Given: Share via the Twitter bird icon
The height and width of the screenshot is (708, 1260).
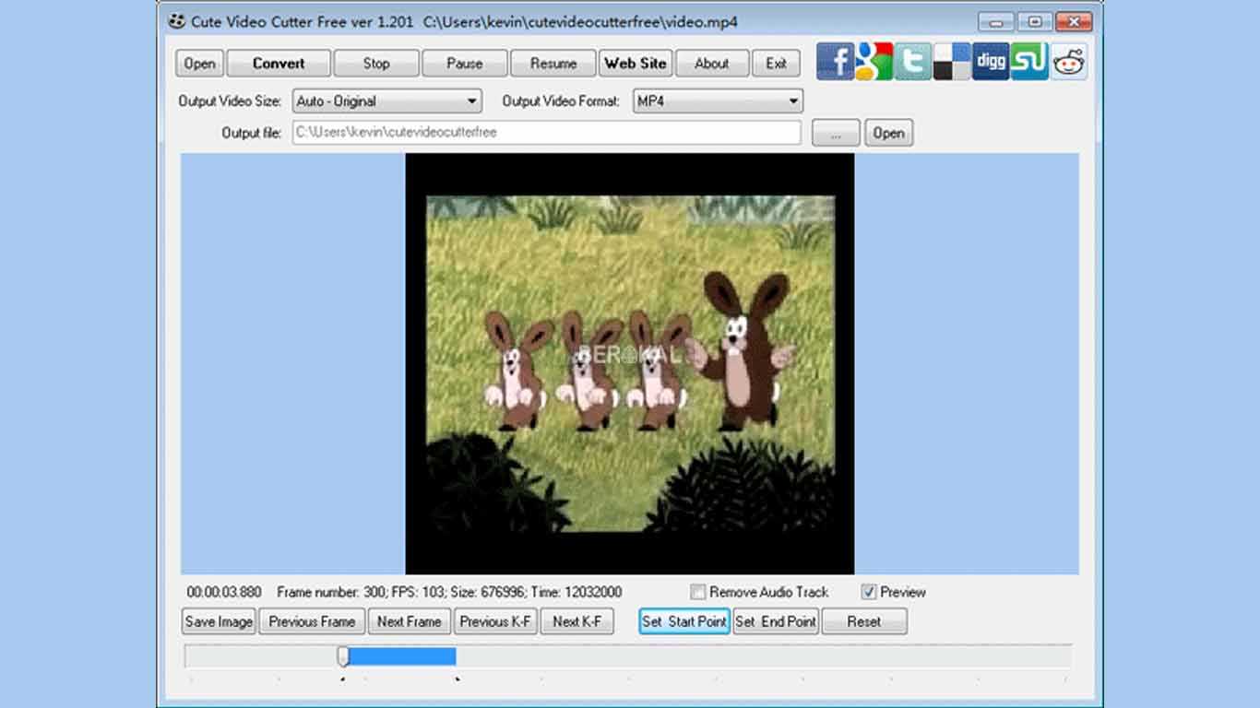Looking at the screenshot, I should (912, 62).
